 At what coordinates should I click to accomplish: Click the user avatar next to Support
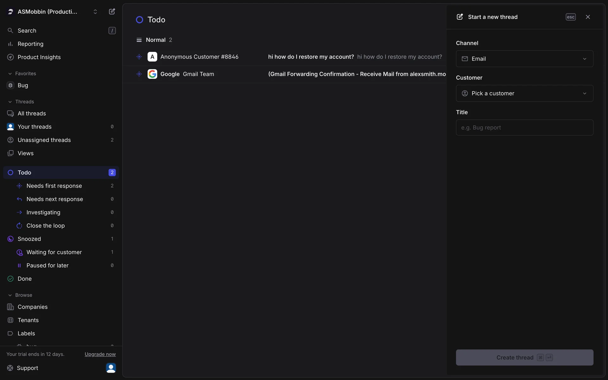pos(111,368)
